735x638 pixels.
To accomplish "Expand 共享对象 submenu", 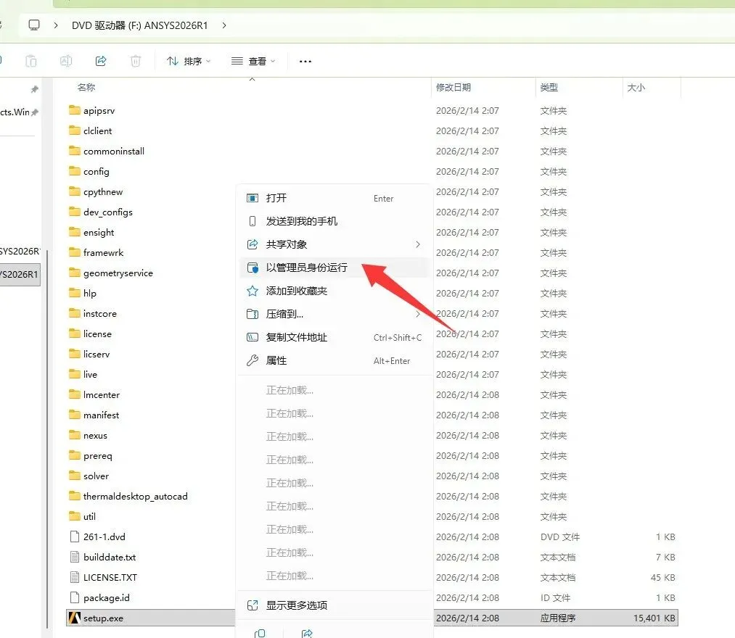I will [334, 244].
